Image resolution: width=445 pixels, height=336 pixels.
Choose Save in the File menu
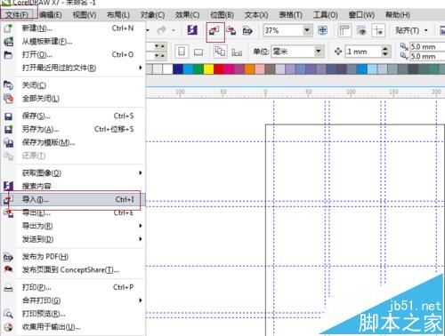pyautogui.click(x=73, y=116)
